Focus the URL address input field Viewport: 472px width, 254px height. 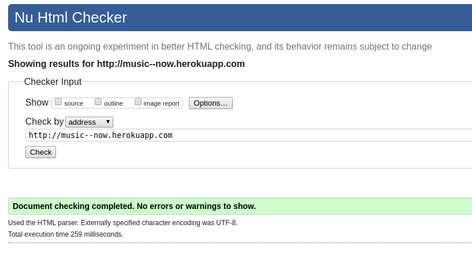coord(248,135)
